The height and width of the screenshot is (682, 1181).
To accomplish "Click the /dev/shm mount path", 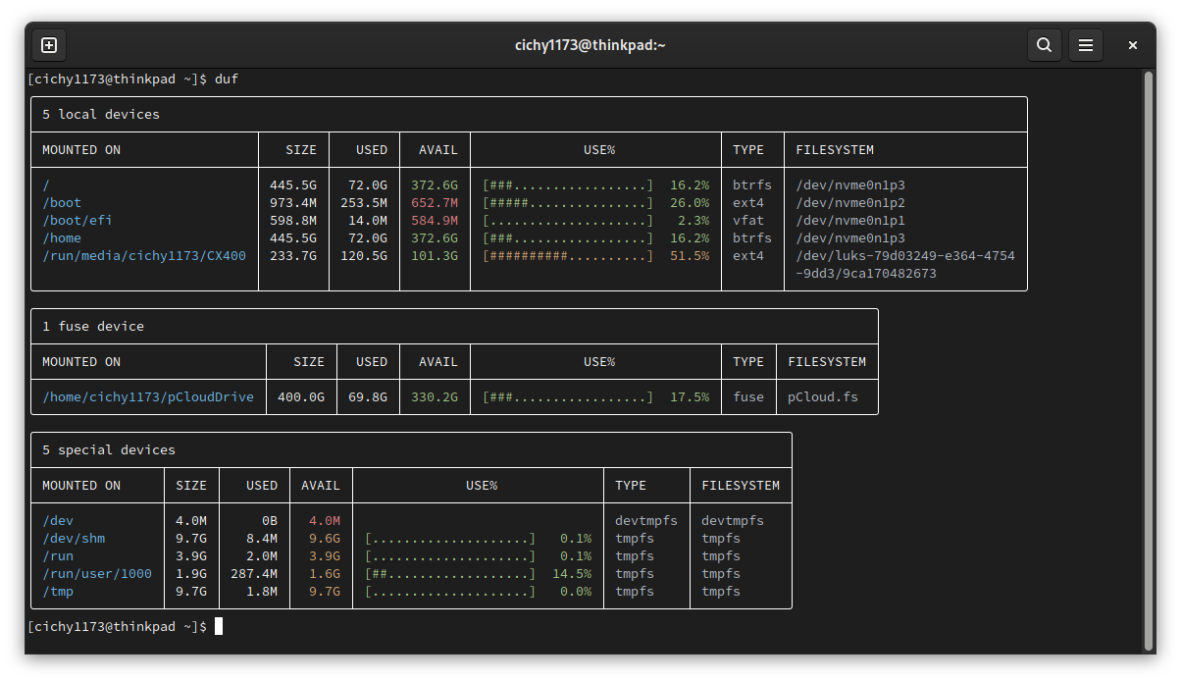I will tap(74, 538).
